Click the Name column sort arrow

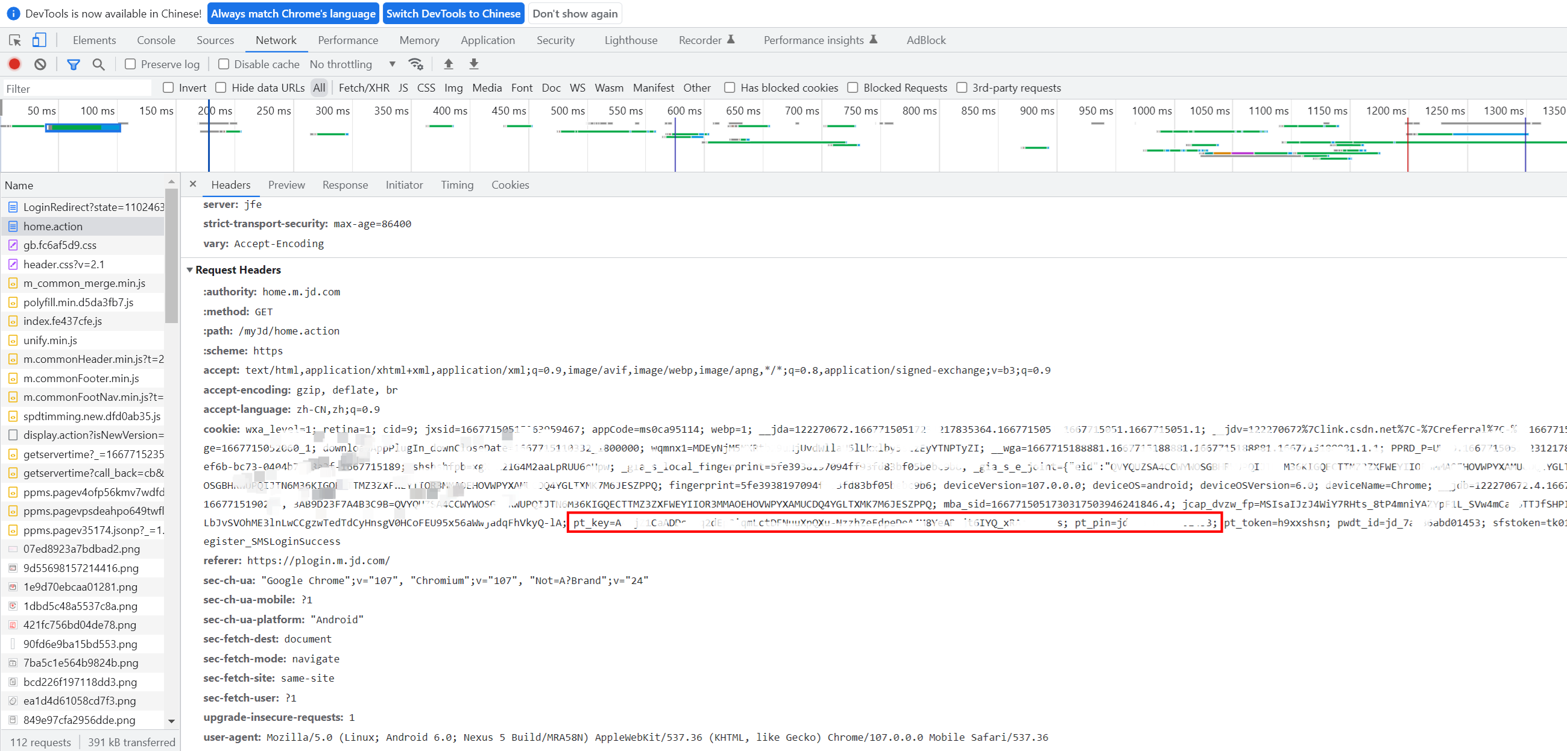pos(172,182)
